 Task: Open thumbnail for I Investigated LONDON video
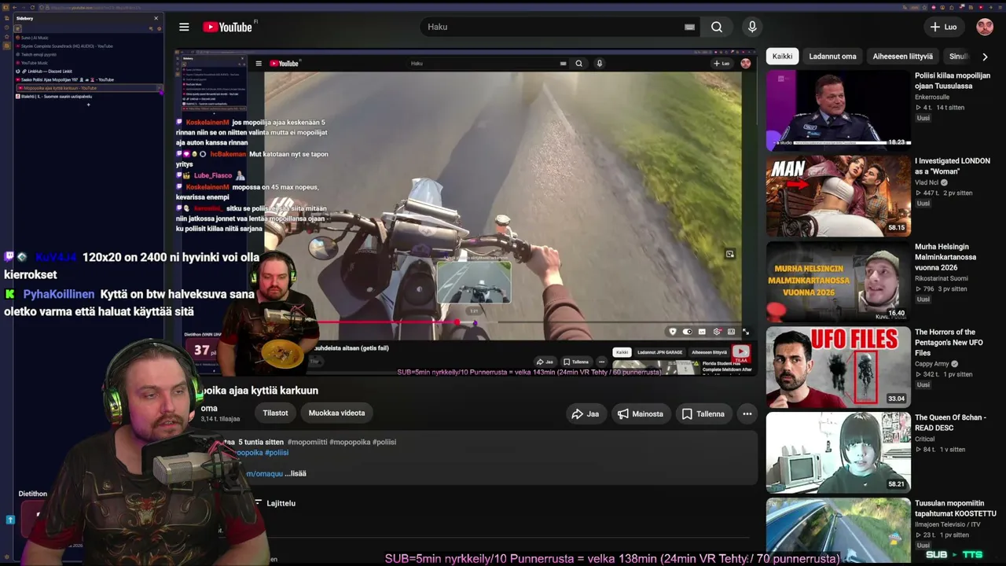839,196
